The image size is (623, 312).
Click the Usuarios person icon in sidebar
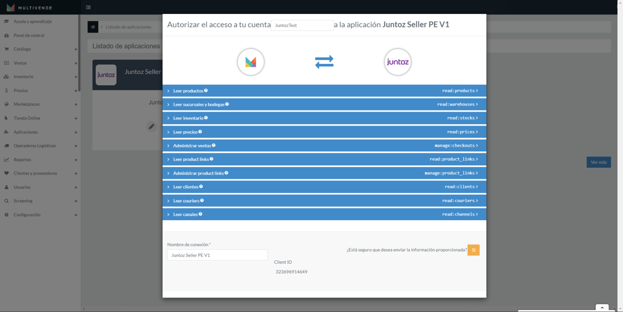[7, 187]
